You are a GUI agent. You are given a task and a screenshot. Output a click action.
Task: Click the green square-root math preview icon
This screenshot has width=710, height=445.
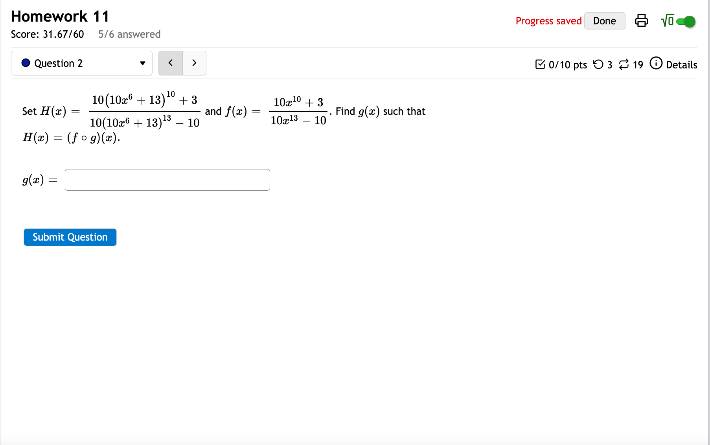point(667,20)
